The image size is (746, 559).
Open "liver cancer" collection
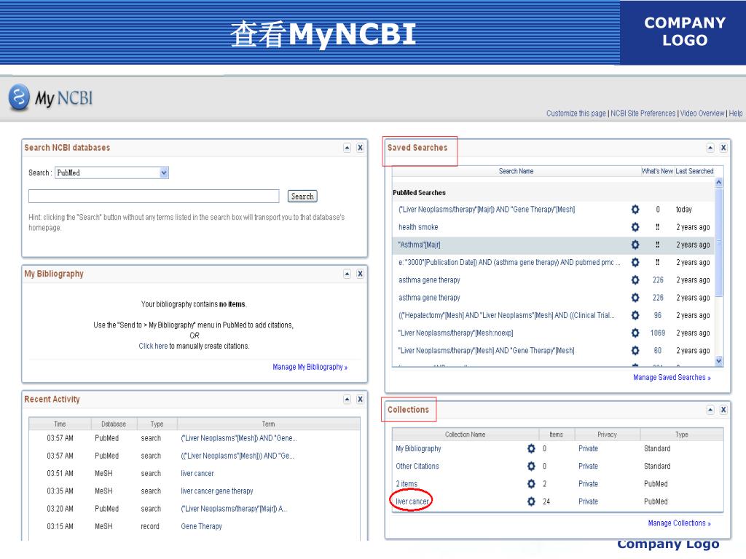point(412,501)
